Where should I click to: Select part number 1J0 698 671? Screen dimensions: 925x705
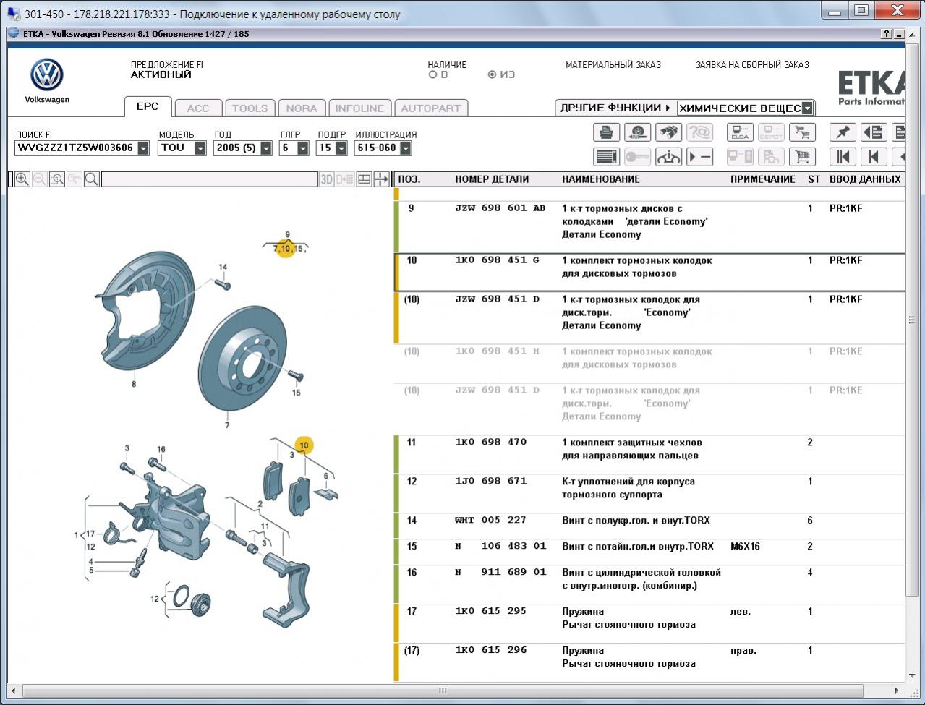pos(491,482)
